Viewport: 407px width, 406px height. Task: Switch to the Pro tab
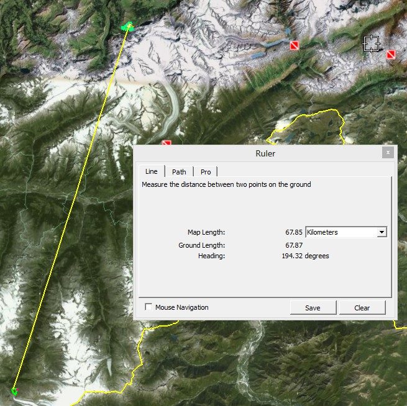[x=205, y=172]
